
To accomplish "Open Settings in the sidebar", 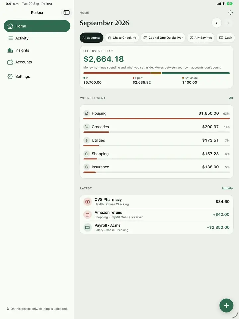I will tap(37, 76).
